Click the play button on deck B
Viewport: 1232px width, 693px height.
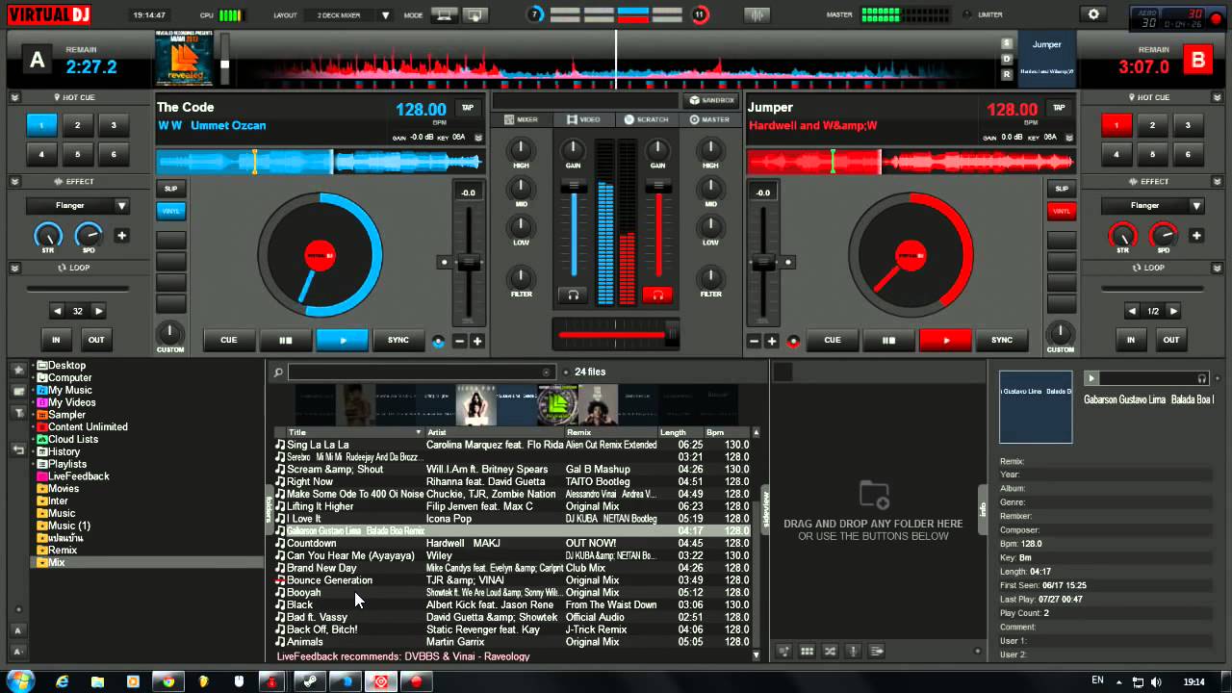click(946, 340)
